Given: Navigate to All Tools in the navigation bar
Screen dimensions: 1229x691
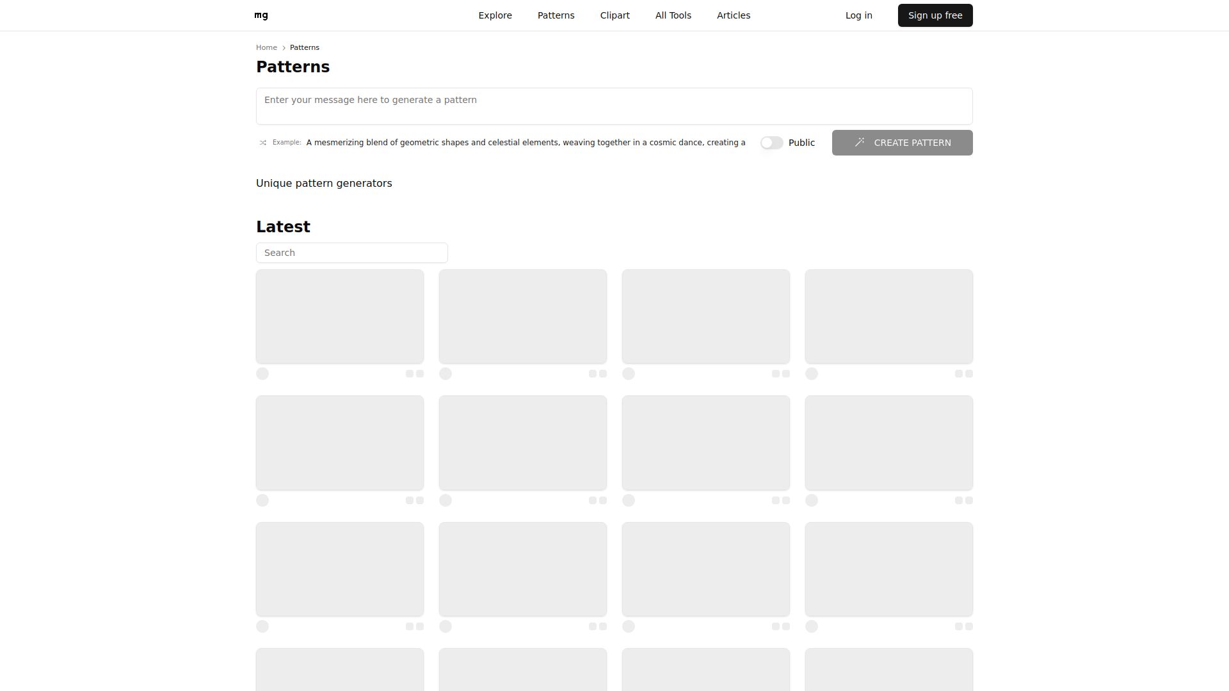Looking at the screenshot, I should pos(673,15).
